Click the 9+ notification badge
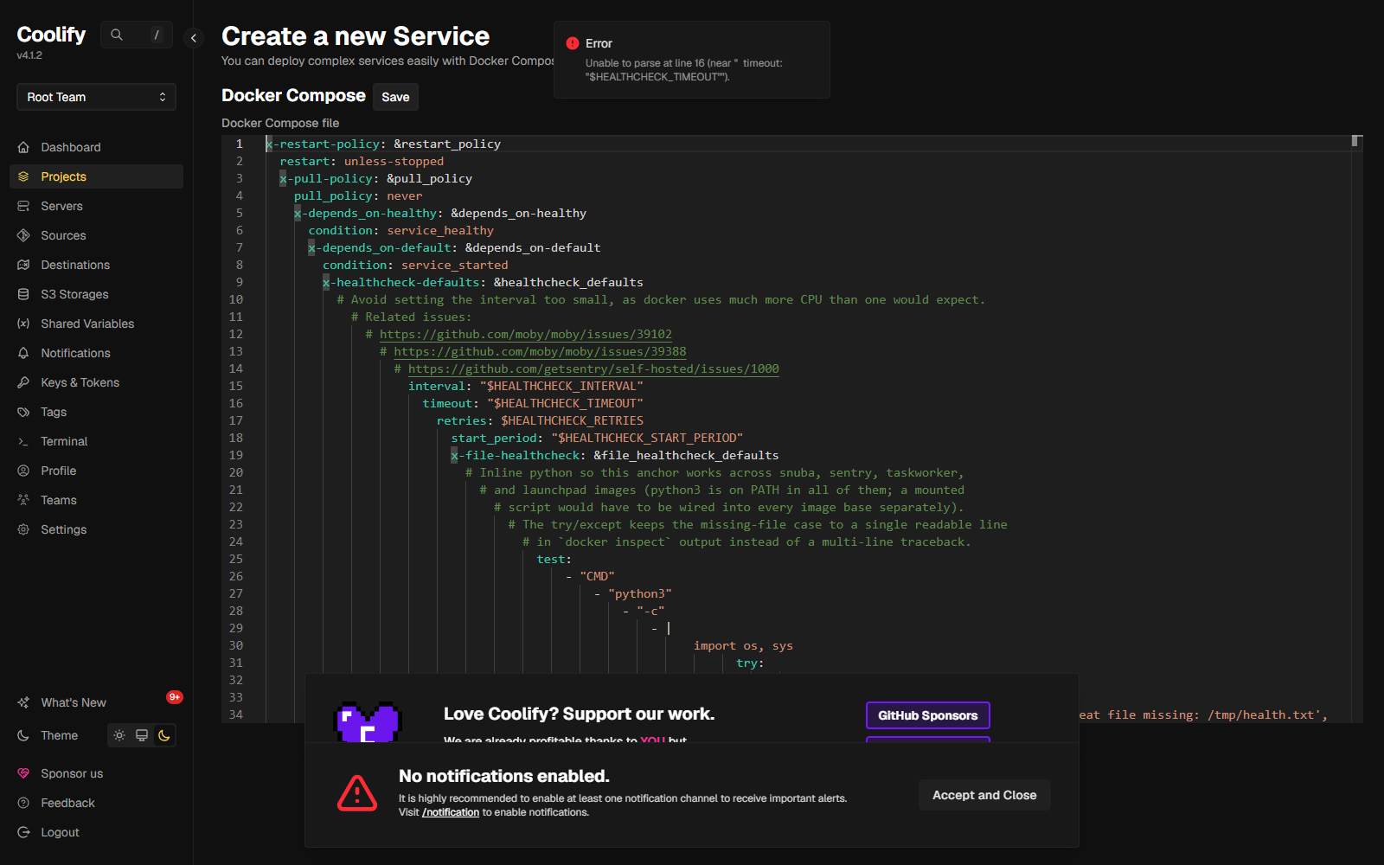The width and height of the screenshot is (1384, 865). 175,697
